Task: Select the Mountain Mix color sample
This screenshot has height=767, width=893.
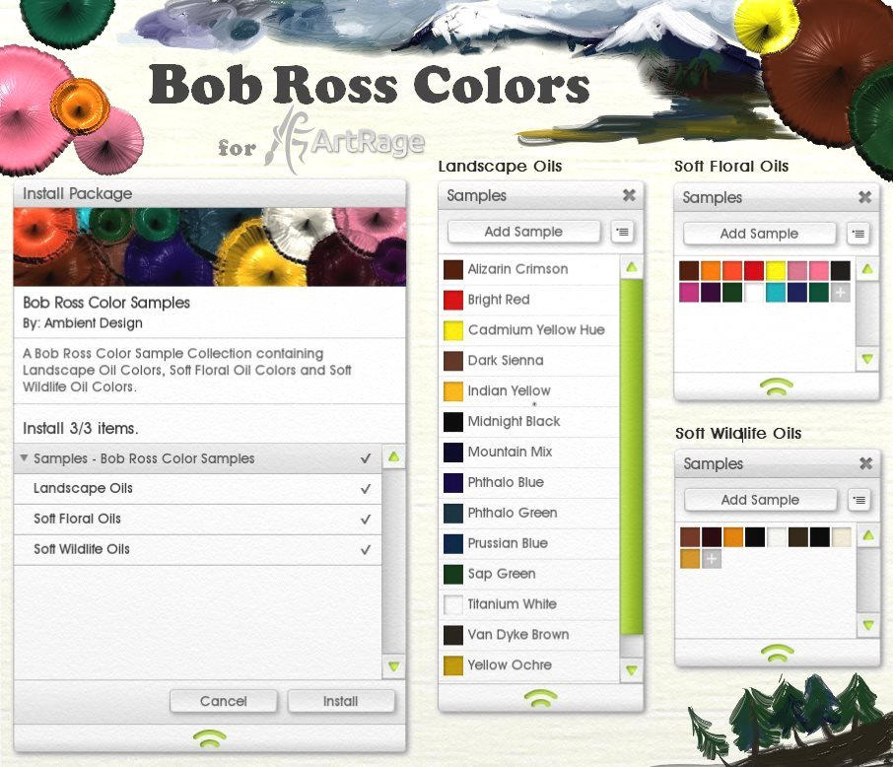Action: point(529,452)
